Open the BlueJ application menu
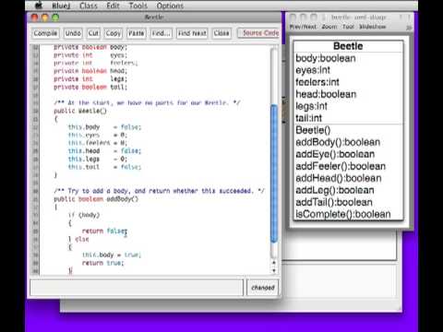Screen dimensions: 443x332 point(61,6)
